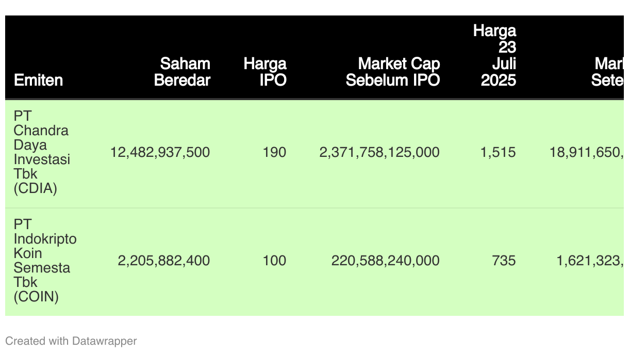The width and height of the screenshot is (629, 353).
Task: Select the IPO price 190 cell
Action: 274,152
